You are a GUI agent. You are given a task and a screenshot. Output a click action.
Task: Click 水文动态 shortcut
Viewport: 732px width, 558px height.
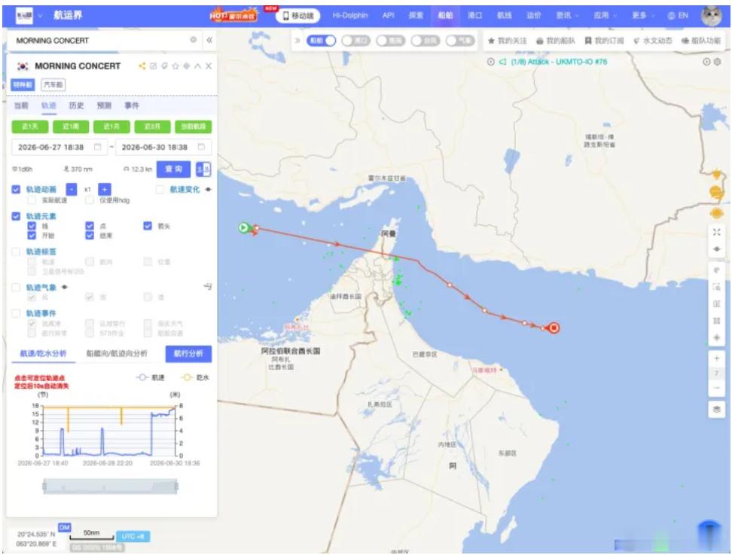click(x=653, y=41)
